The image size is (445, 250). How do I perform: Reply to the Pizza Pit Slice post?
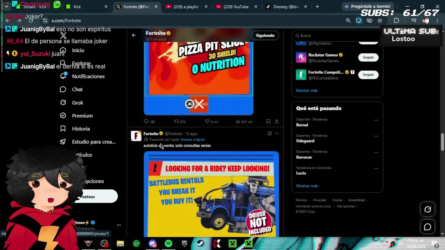click(x=149, y=122)
